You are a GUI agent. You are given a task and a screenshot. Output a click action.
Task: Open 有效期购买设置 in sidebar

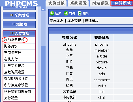tap(19, 79)
